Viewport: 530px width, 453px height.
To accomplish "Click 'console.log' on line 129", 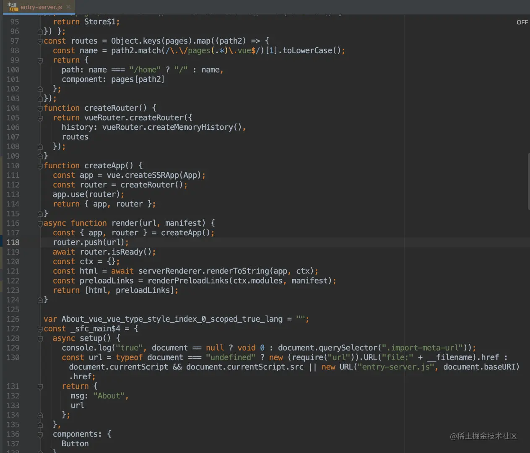I will coord(86,348).
